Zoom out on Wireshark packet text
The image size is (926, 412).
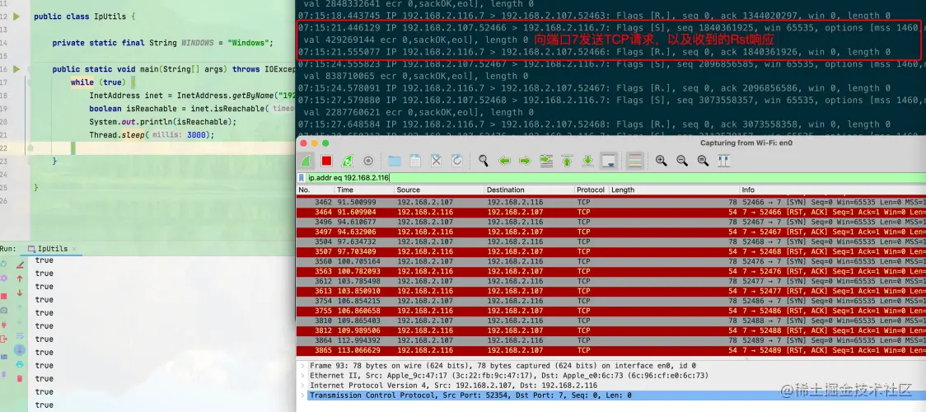tap(682, 161)
